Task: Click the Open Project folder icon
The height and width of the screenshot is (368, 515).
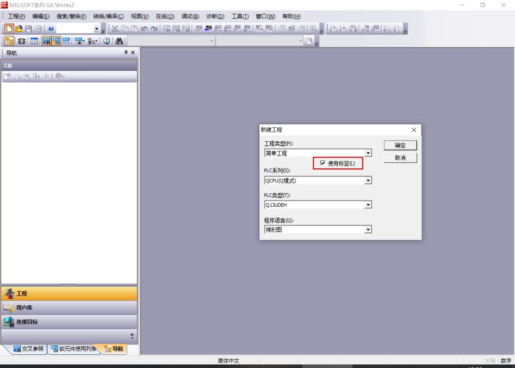Action: pos(19,29)
